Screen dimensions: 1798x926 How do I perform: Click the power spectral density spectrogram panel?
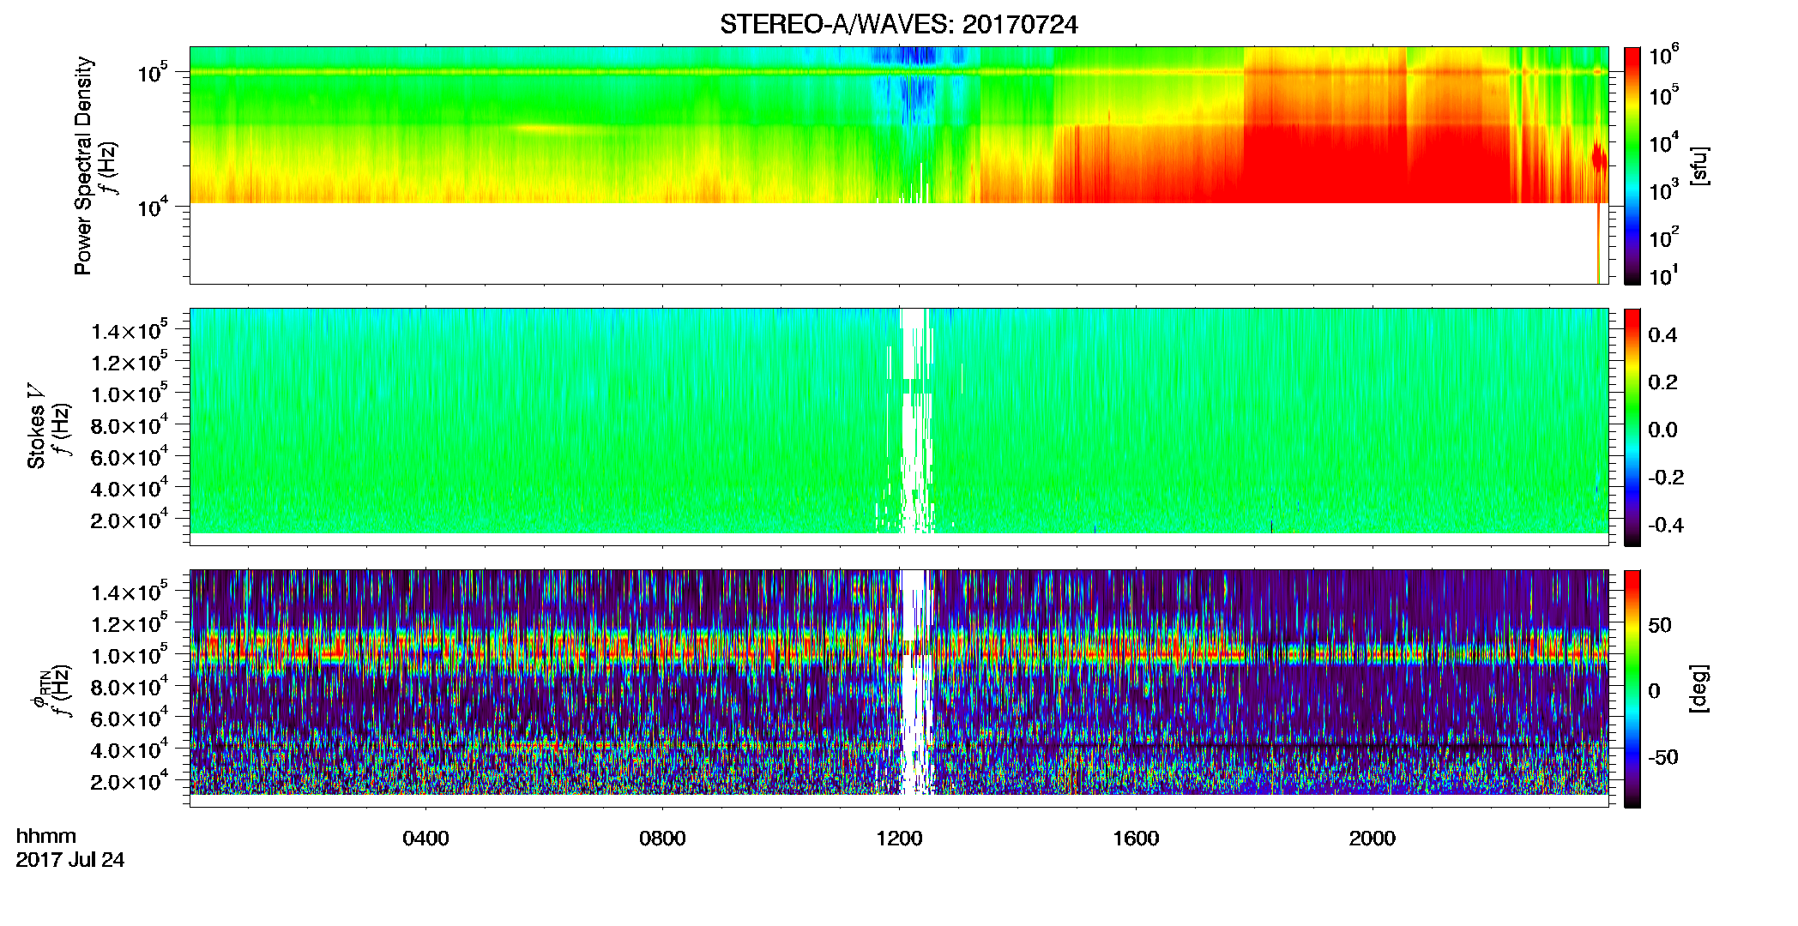tap(899, 165)
